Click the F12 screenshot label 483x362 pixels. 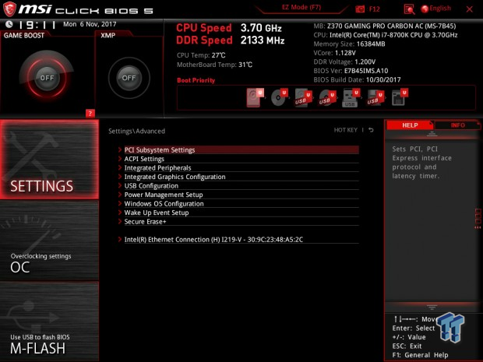pyautogui.click(x=374, y=9)
